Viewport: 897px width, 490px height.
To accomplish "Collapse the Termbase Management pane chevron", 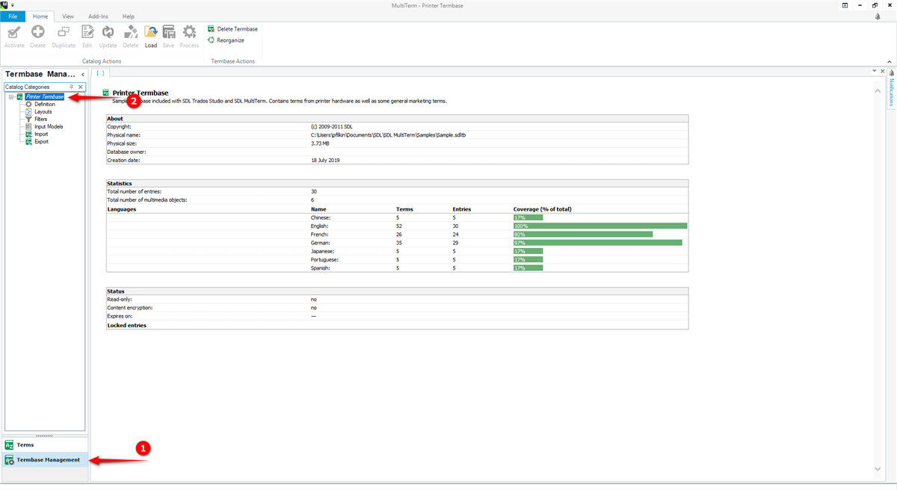I will pyautogui.click(x=83, y=74).
